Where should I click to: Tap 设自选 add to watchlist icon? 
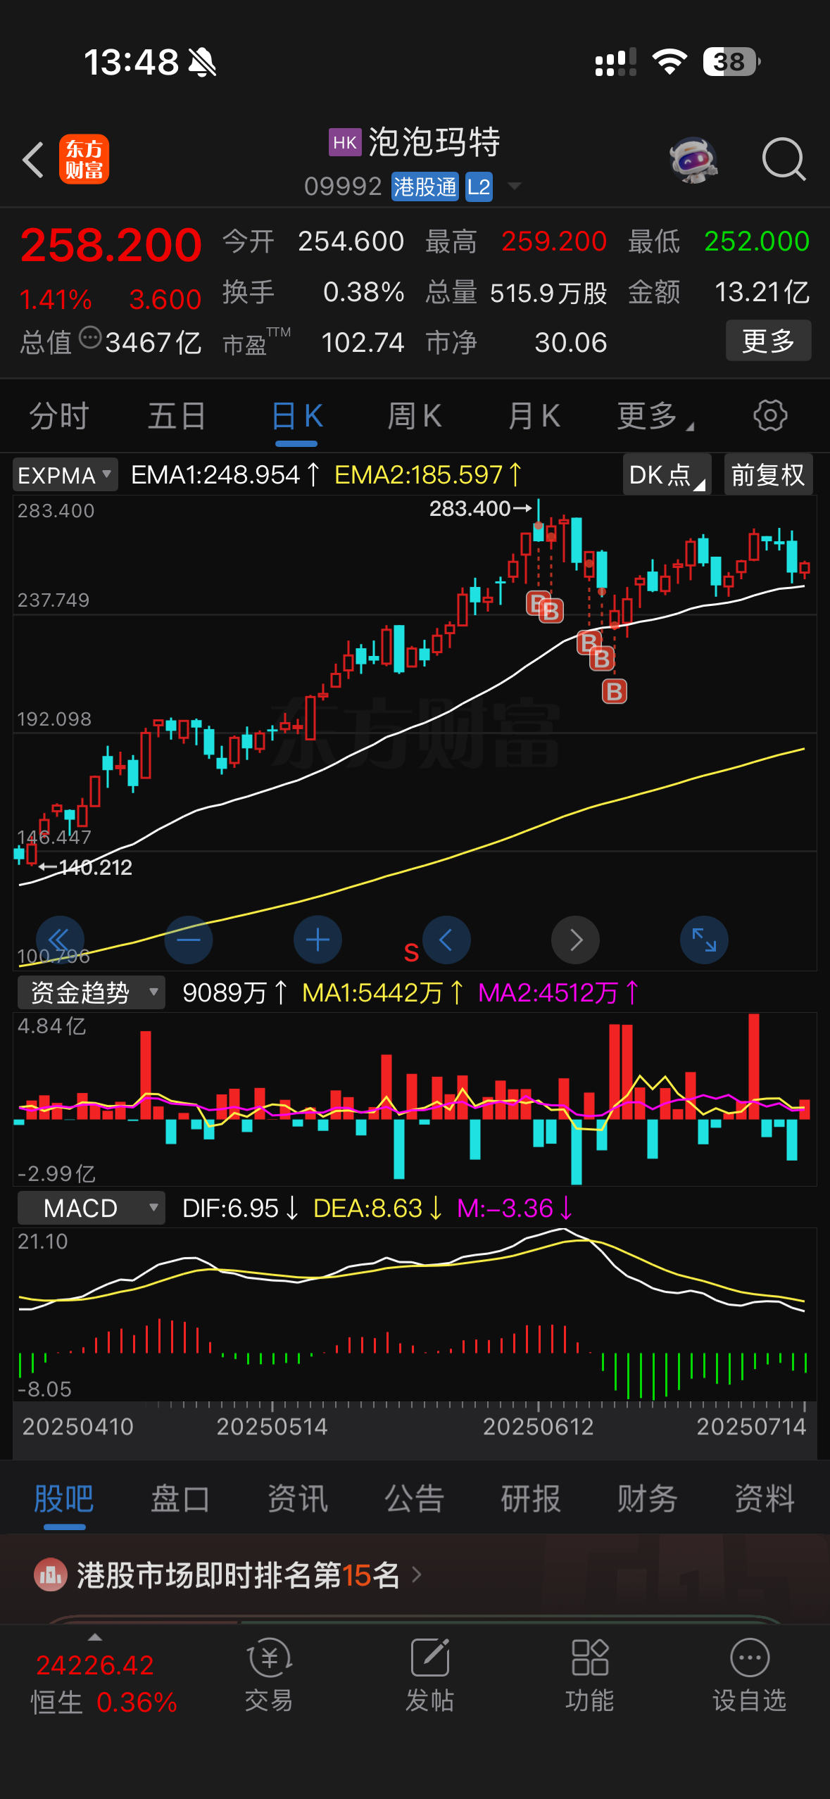click(x=750, y=1658)
